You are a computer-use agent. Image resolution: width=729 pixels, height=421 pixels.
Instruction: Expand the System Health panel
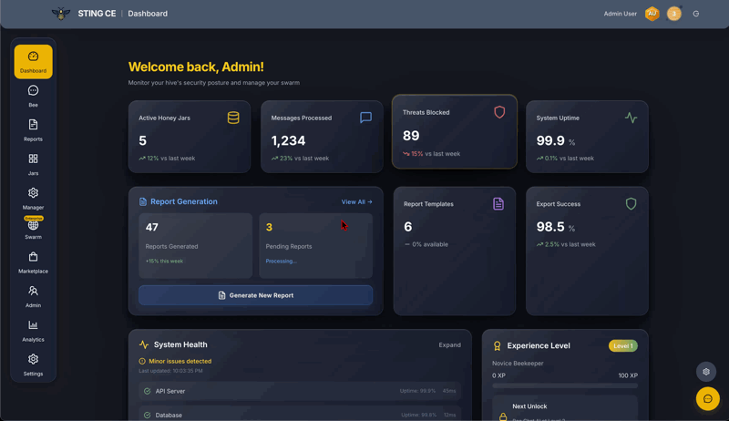pos(449,345)
